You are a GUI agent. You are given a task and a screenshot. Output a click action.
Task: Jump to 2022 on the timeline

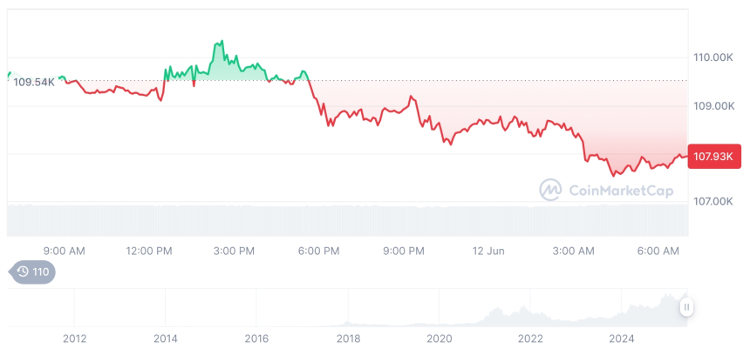click(x=530, y=338)
